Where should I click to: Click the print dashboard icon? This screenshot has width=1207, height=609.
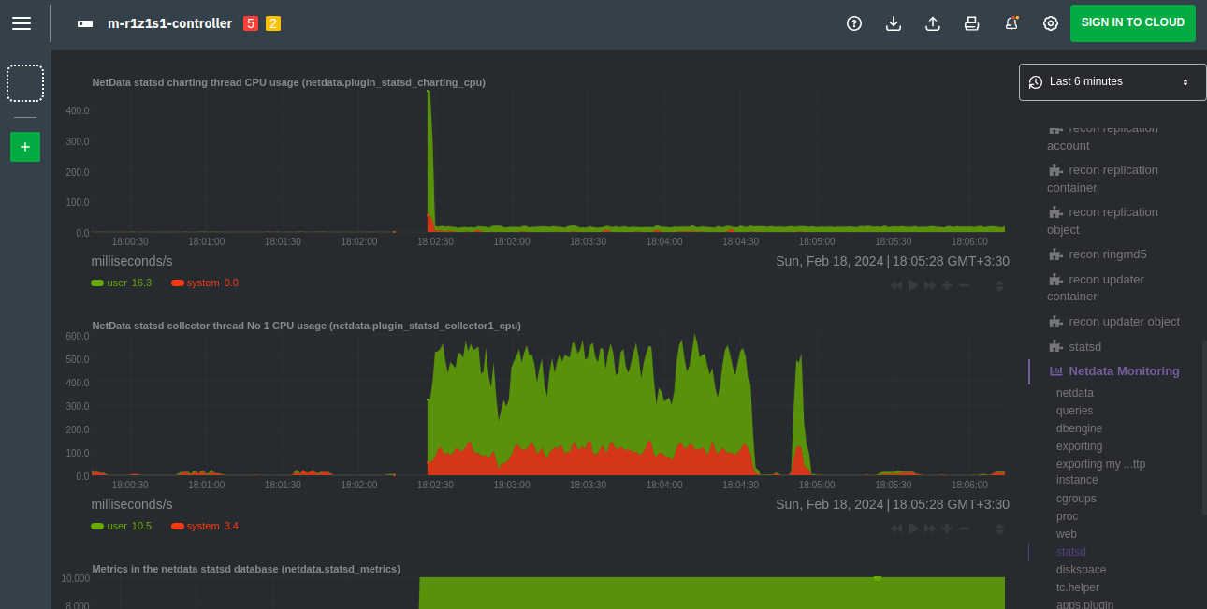pos(971,23)
